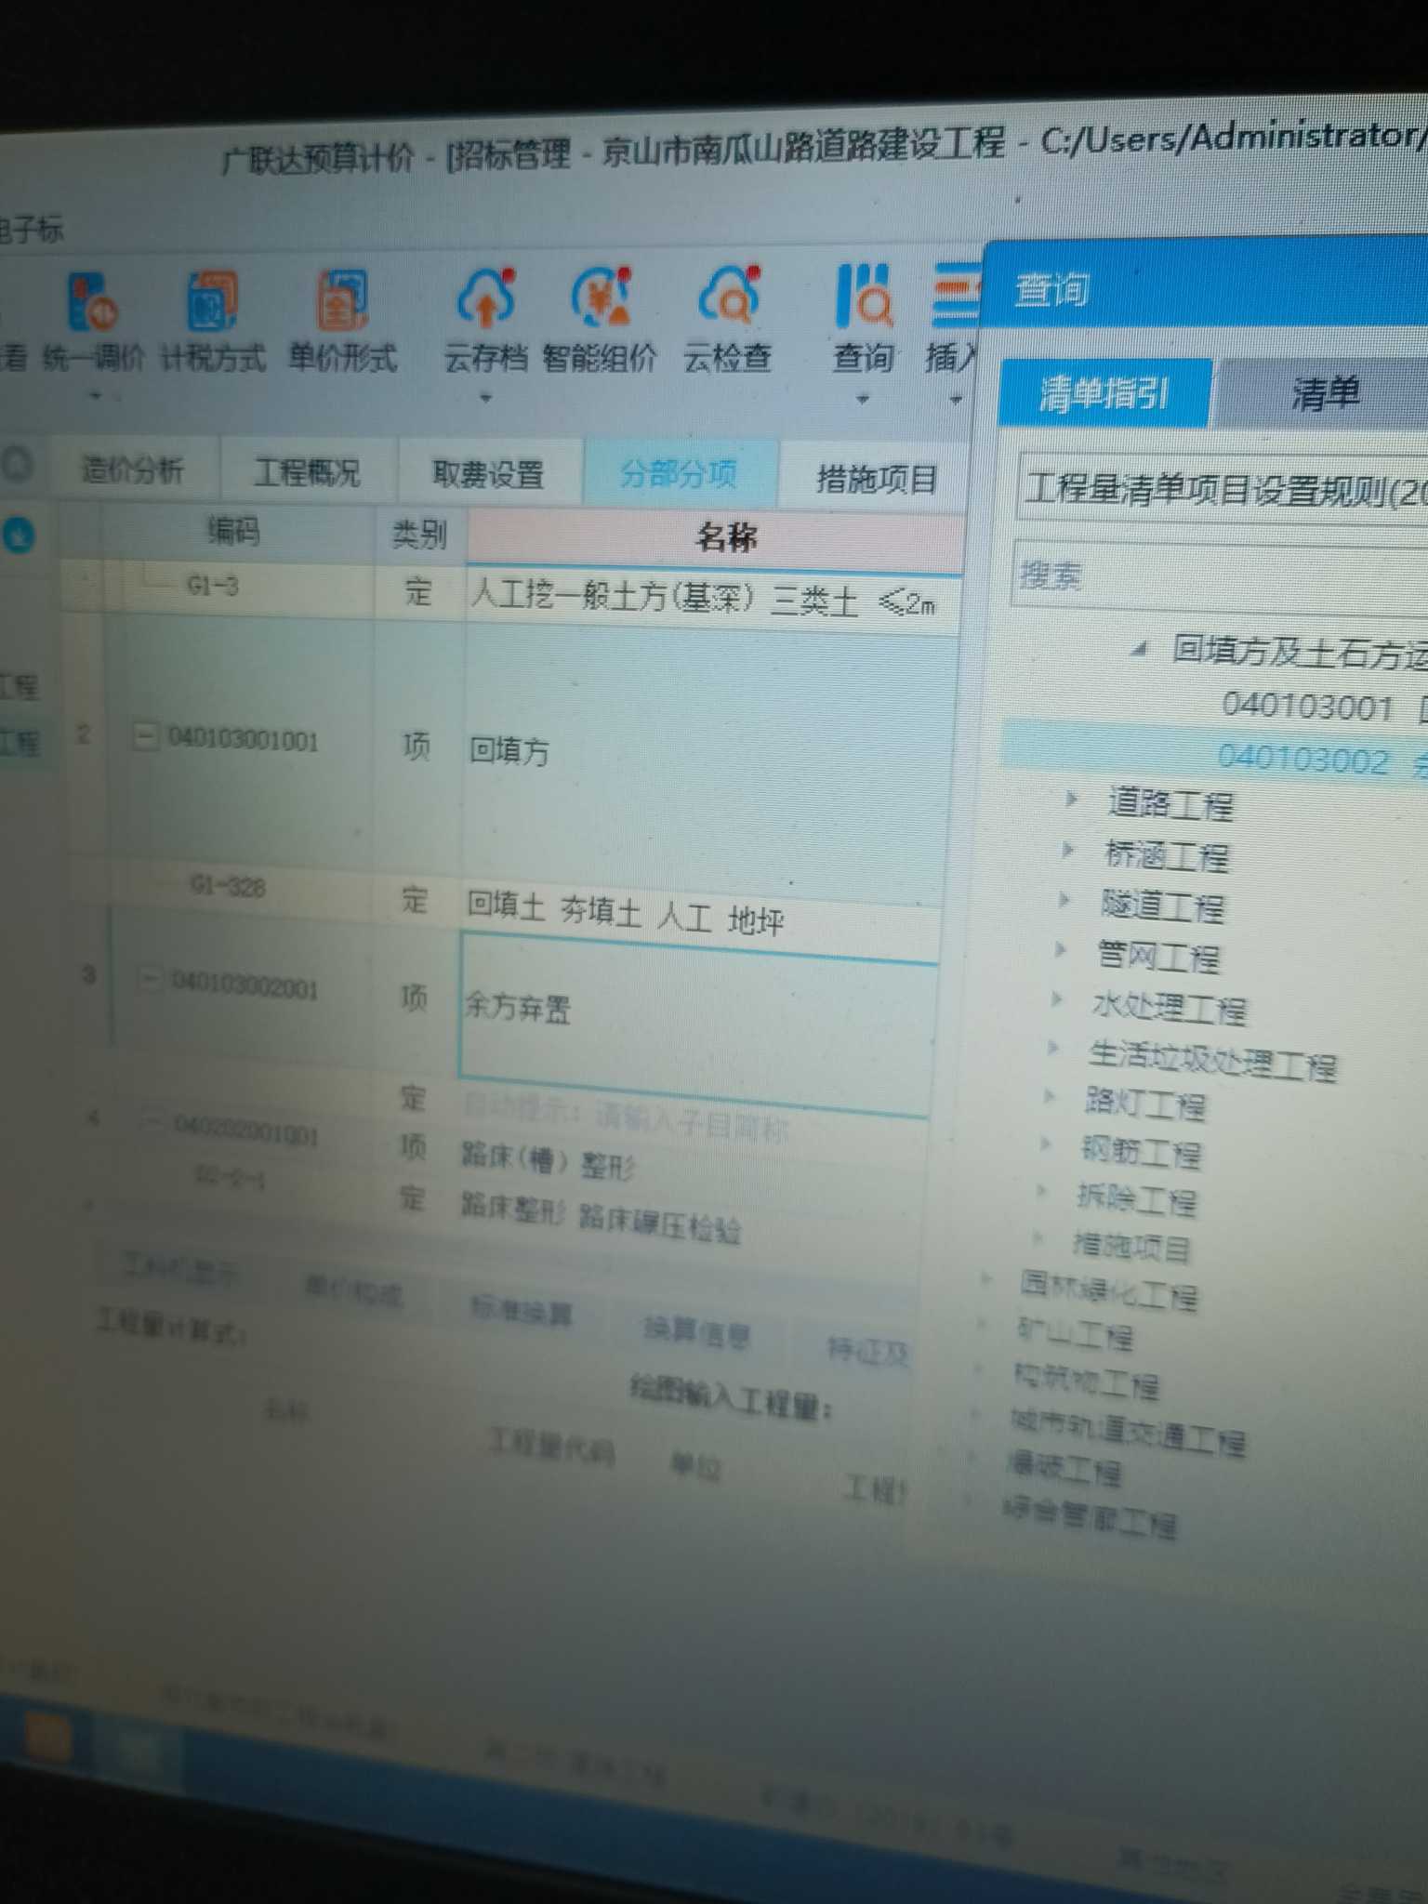Click the 类别 column header

(x=418, y=534)
